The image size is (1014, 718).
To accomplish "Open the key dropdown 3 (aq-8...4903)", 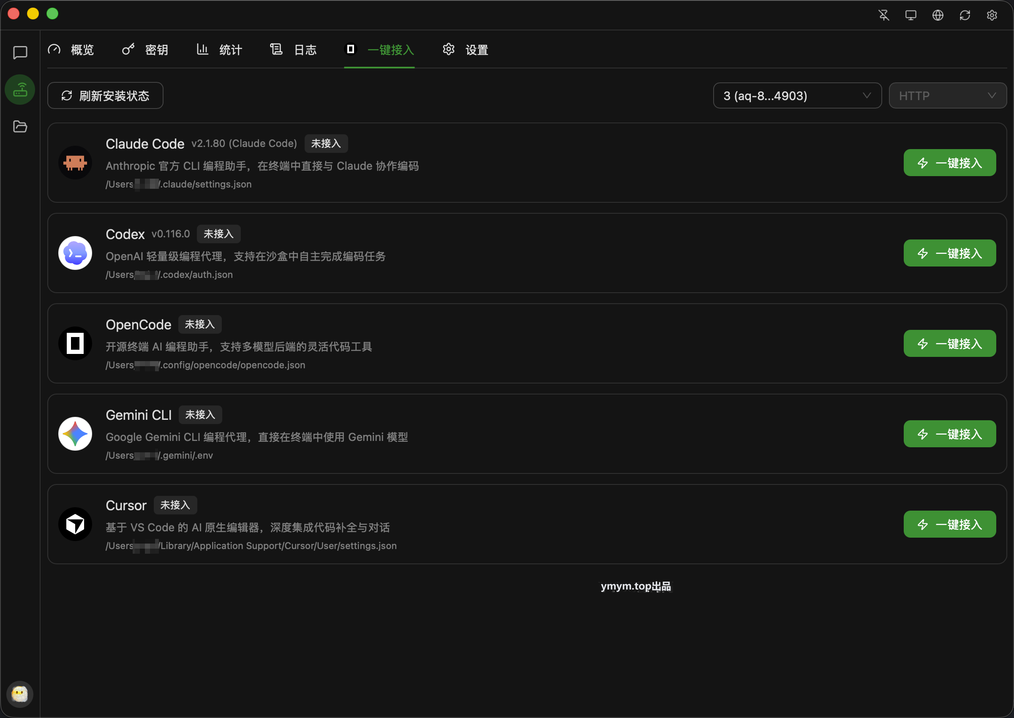I will click(x=797, y=95).
